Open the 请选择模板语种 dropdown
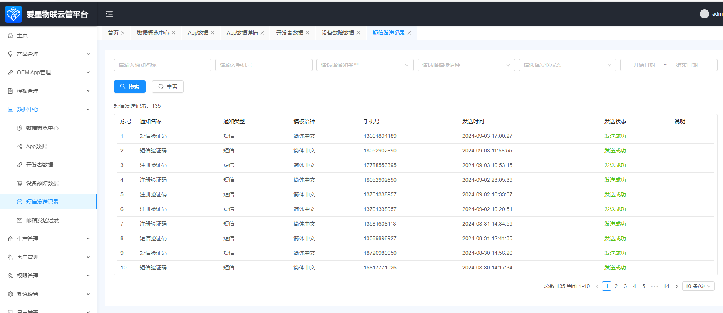 [x=466, y=65]
